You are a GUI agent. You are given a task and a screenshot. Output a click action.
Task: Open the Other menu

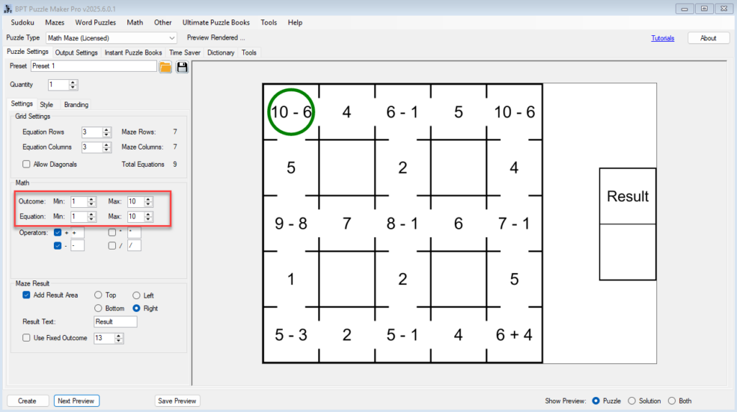tap(163, 22)
